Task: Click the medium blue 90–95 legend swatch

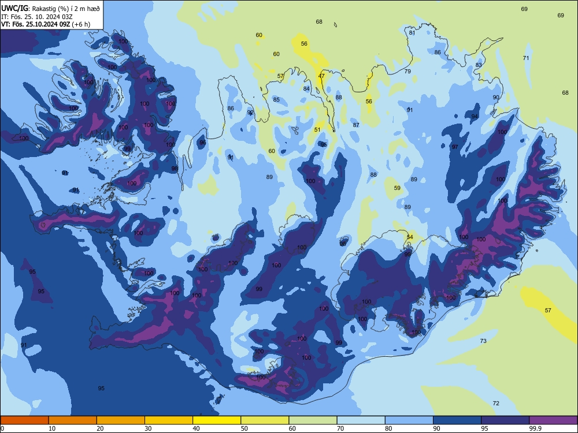Action: tap(457, 420)
